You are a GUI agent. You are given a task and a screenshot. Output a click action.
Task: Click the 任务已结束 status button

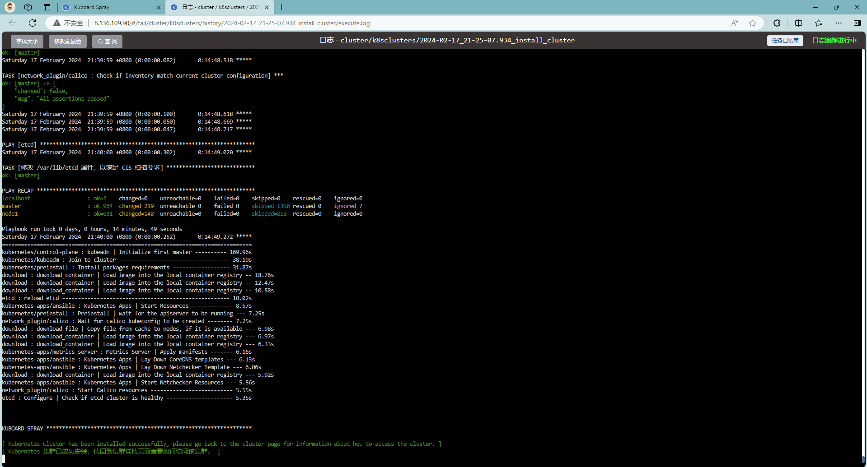785,41
